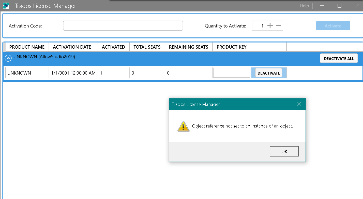
Task: Maximize the Trados License Manager window
Action: click(339, 6)
